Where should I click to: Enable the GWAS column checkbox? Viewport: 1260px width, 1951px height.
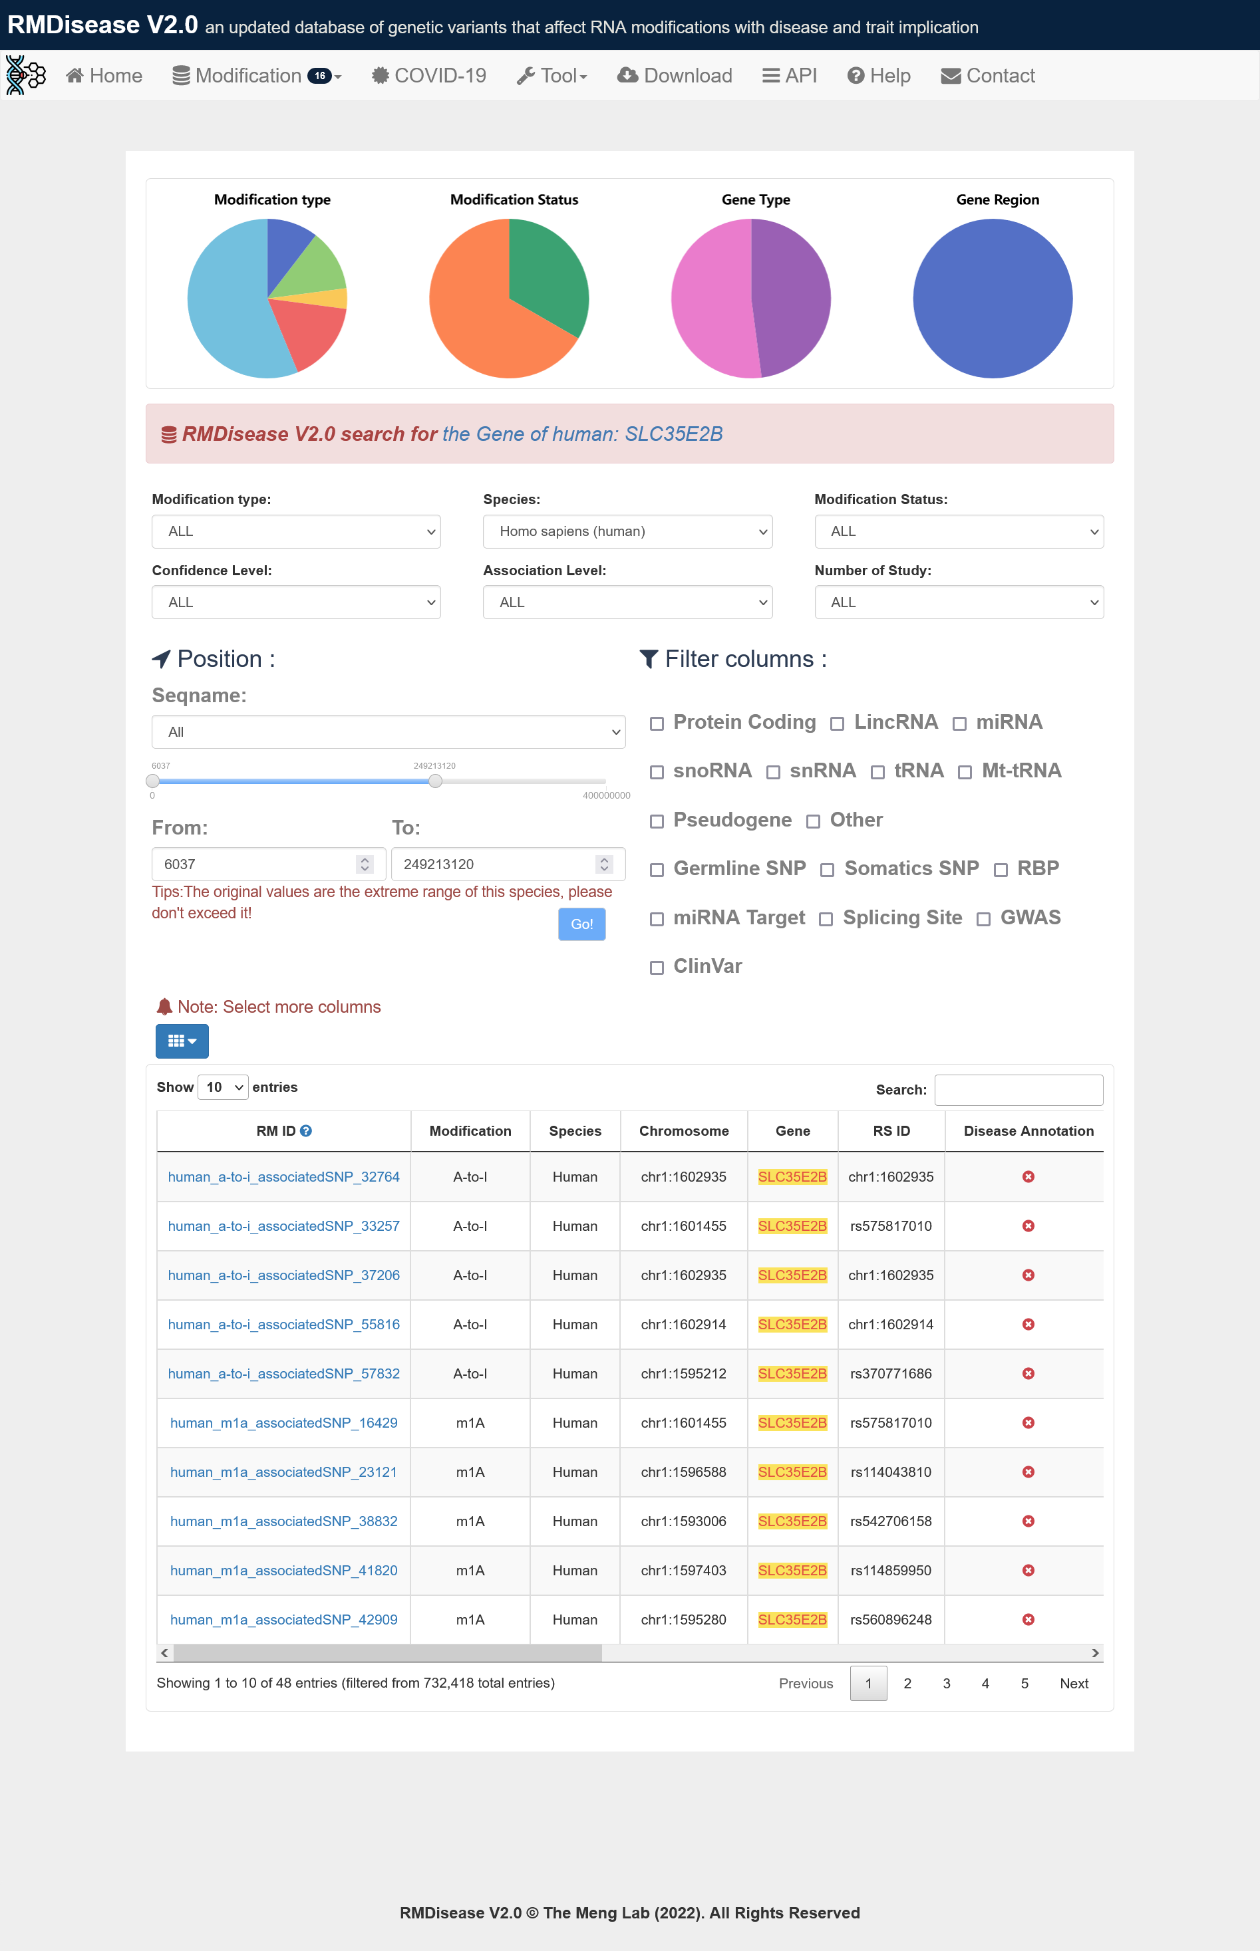(x=983, y=919)
